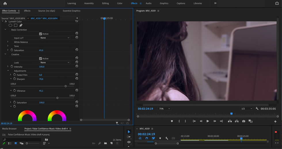Toggle Snap in Timeline magnet icon

click(146, 138)
